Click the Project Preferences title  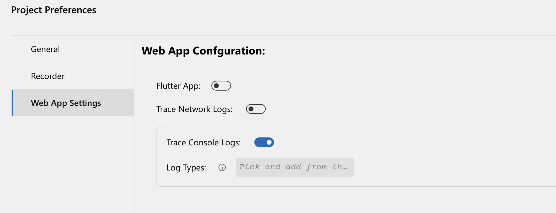pos(53,10)
